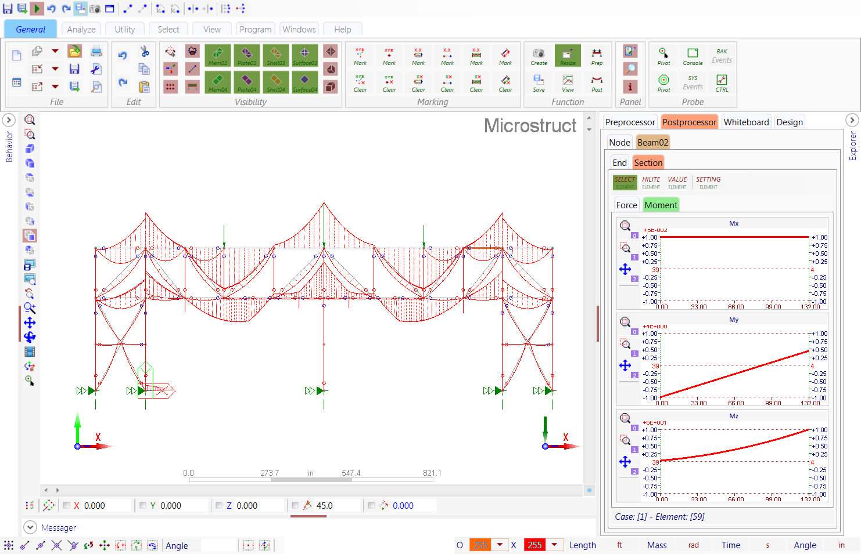
Task: Click the zoom magnifier icon in Mx chart
Action: [625, 226]
